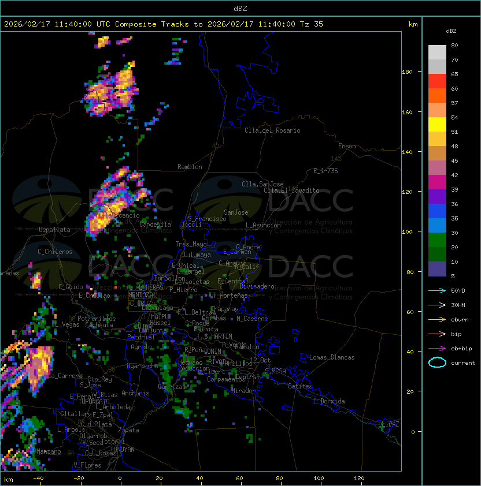Click the 'dBZ' legend heading
This screenshot has width=481, height=486.
pos(451,31)
